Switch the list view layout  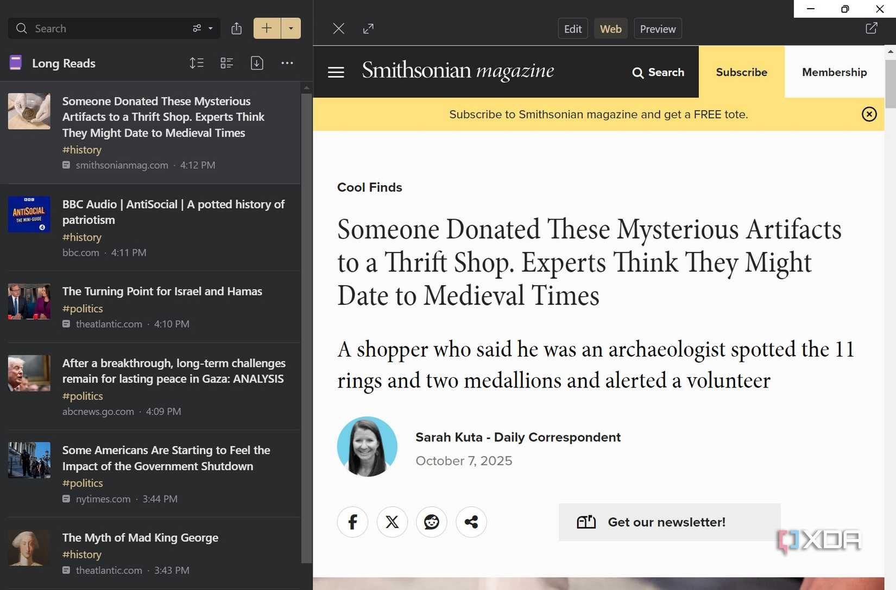tap(227, 63)
